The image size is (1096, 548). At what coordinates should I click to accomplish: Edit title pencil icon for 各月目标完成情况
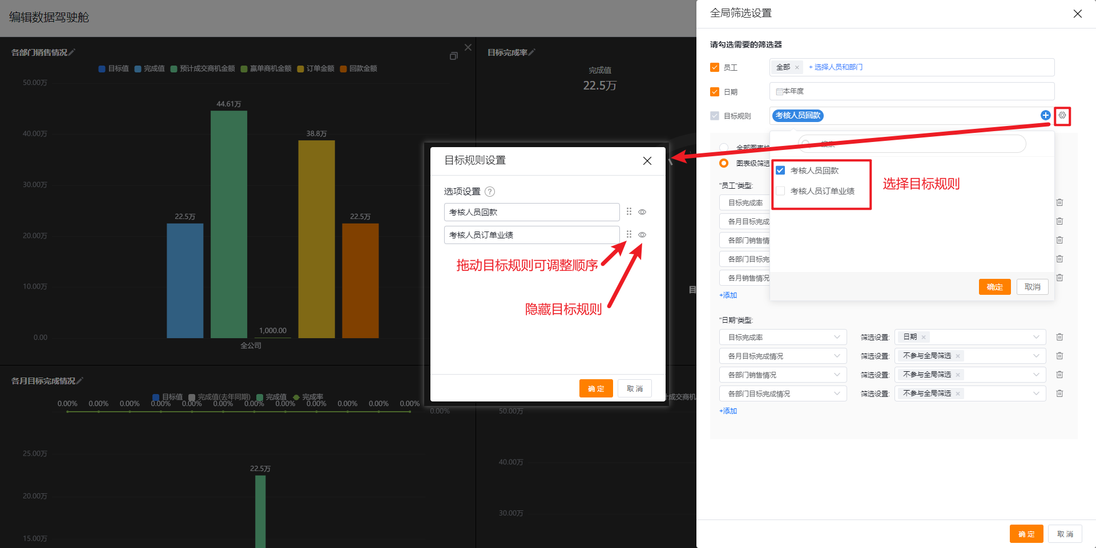79,381
